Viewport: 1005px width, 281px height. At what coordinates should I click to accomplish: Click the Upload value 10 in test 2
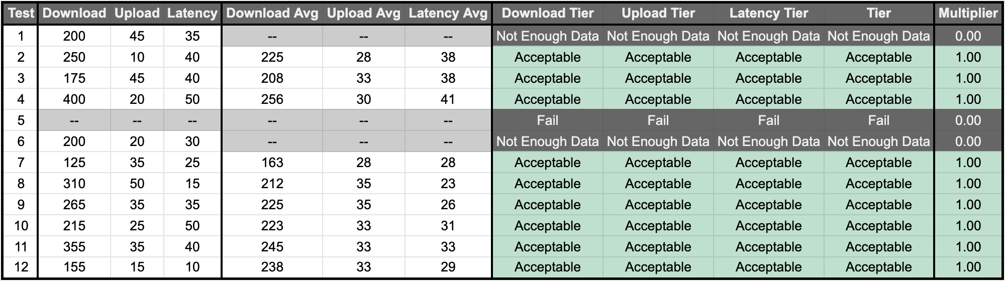pos(137,57)
